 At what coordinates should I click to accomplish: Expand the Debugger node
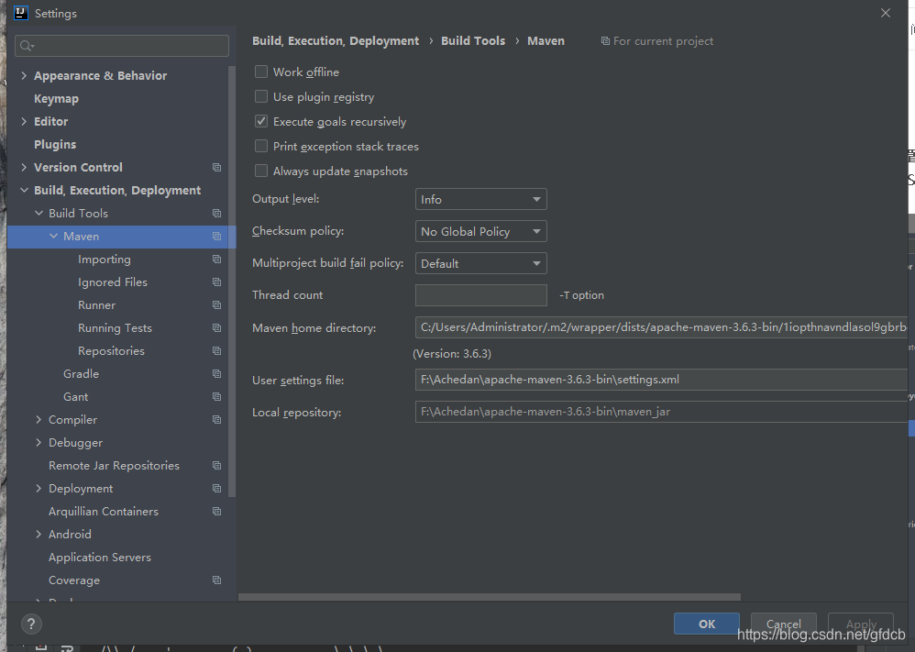click(x=39, y=442)
